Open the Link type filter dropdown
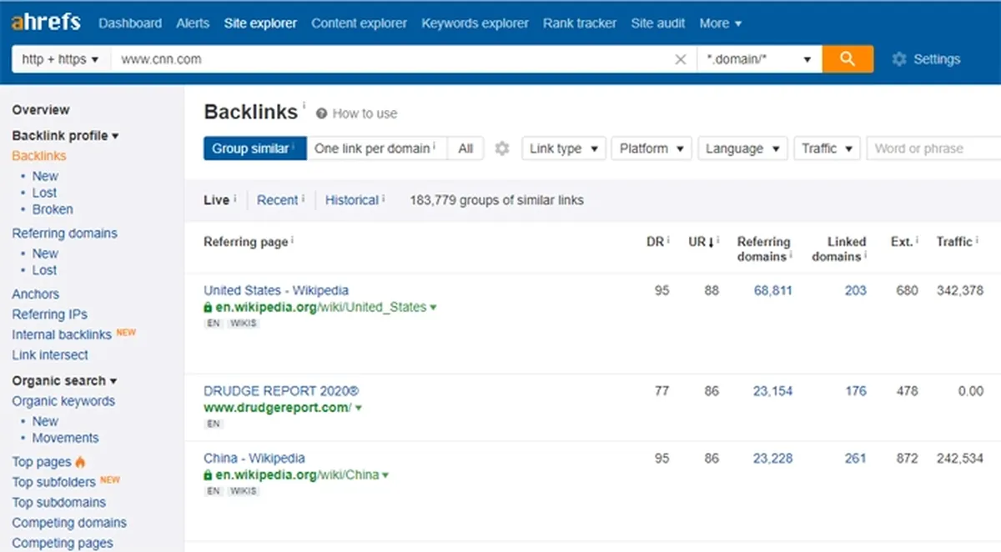Screen dimensions: 1001x552 (564, 148)
